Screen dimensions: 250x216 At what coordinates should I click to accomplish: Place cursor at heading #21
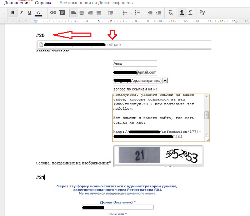click(40, 177)
